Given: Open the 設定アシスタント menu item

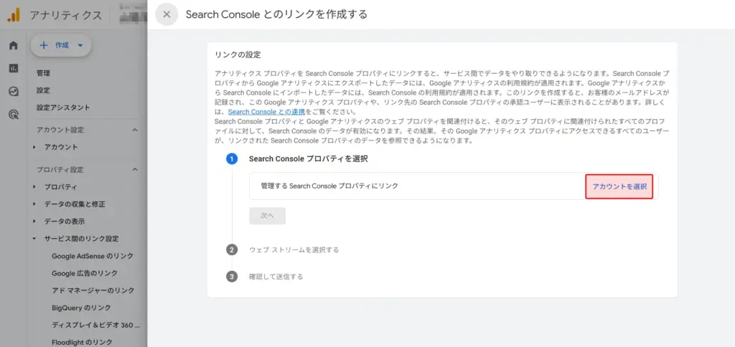Looking at the screenshot, I should click(63, 108).
